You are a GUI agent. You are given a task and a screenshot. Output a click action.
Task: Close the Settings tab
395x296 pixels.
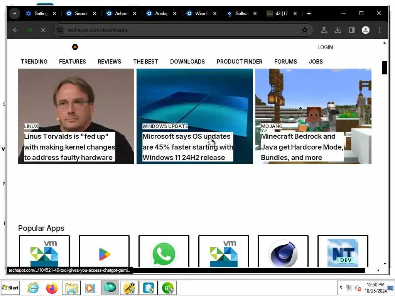54,13
